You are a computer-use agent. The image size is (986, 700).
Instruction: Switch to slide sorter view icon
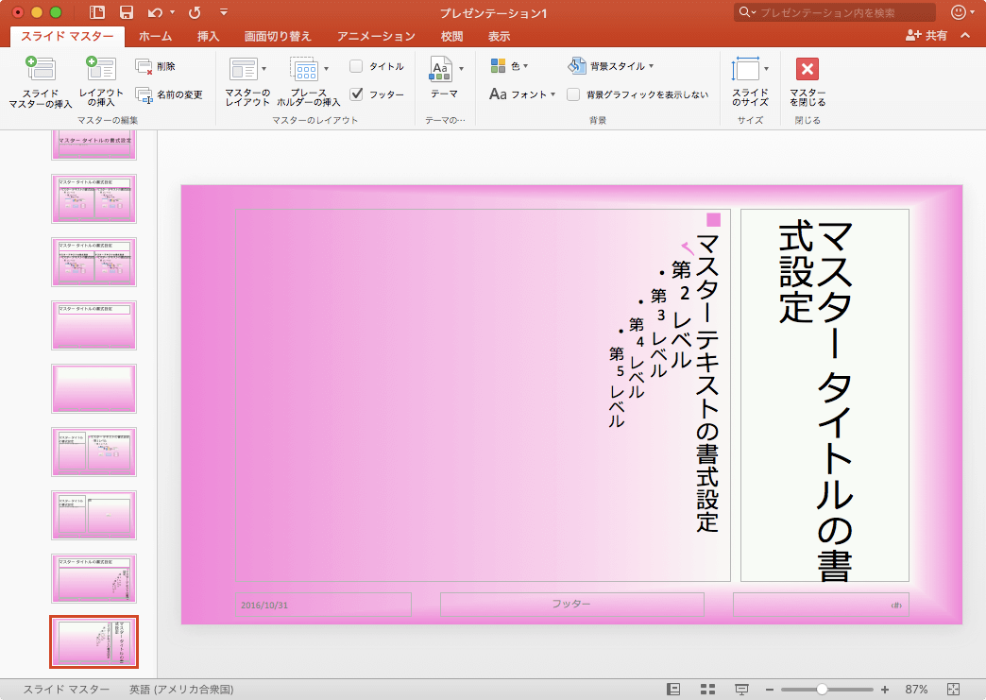click(706, 689)
